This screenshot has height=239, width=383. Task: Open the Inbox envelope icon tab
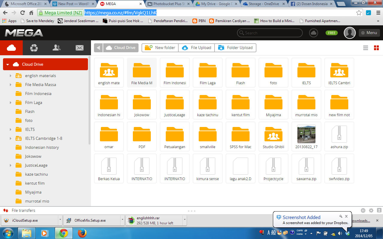point(79,48)
